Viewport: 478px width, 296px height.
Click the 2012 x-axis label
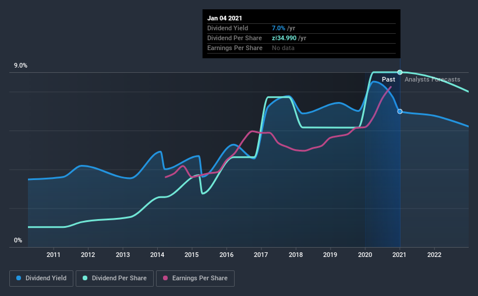pos(88,255)
